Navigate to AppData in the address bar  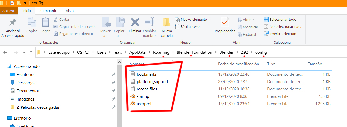click(x=137, y=52)
